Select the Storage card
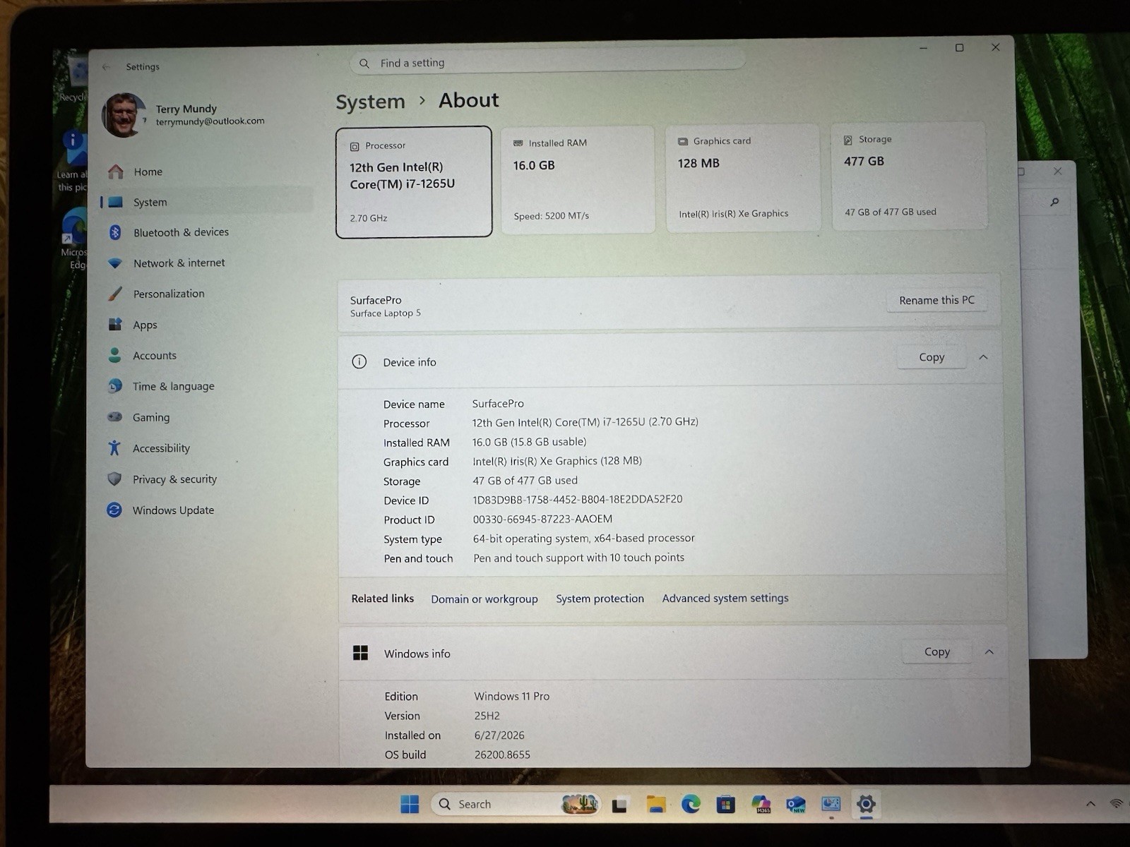1130x847 pixels. pos(909,175)
